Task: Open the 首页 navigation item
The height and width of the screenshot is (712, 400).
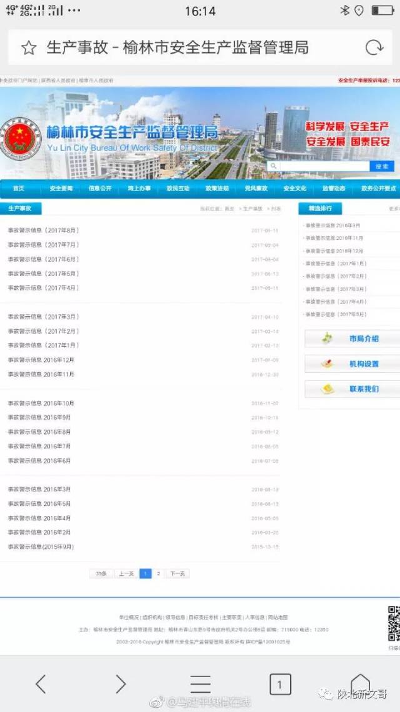Action: tap(19, 188)
